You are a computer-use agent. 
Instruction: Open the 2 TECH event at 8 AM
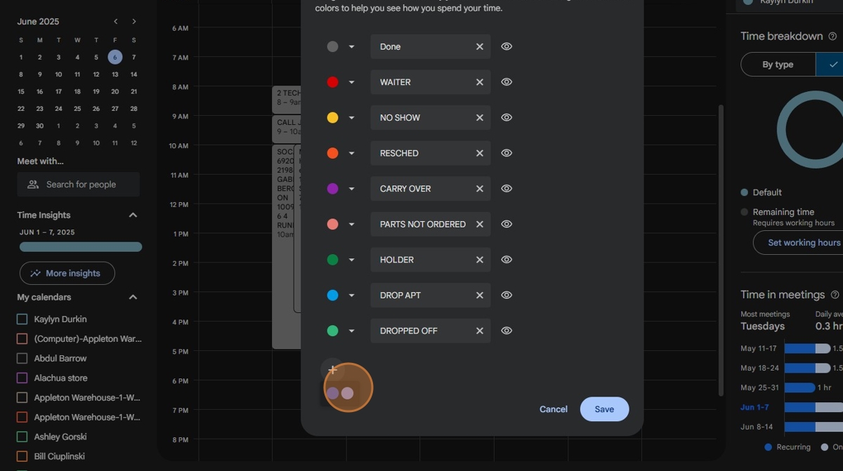click(287, 100)
